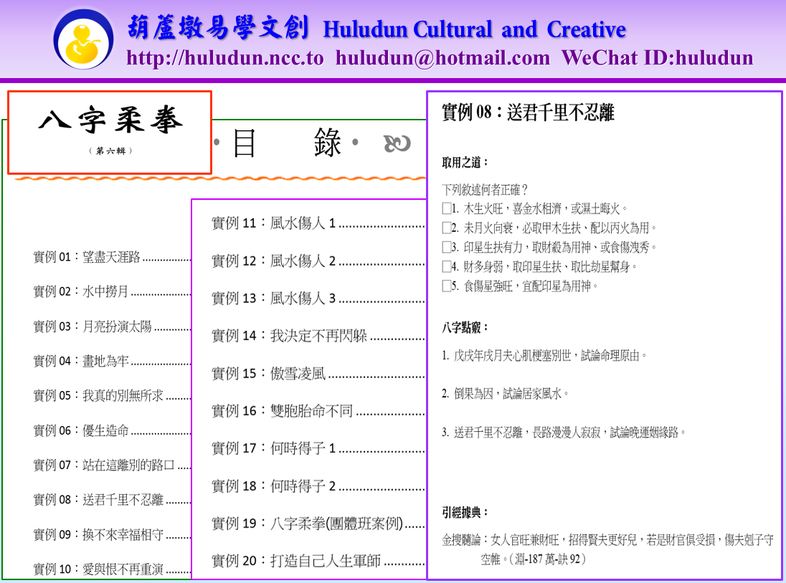Click the WeChat ID:huludun text

pos(657,58)
